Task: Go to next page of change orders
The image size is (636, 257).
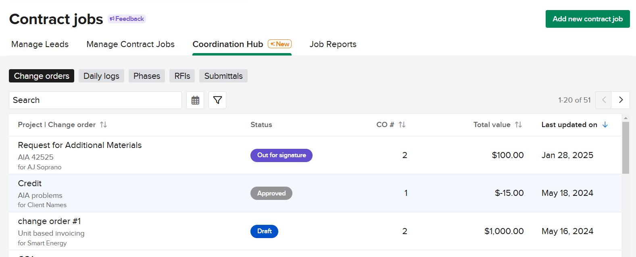Action: pyautogui.click(x=621, y=100)
